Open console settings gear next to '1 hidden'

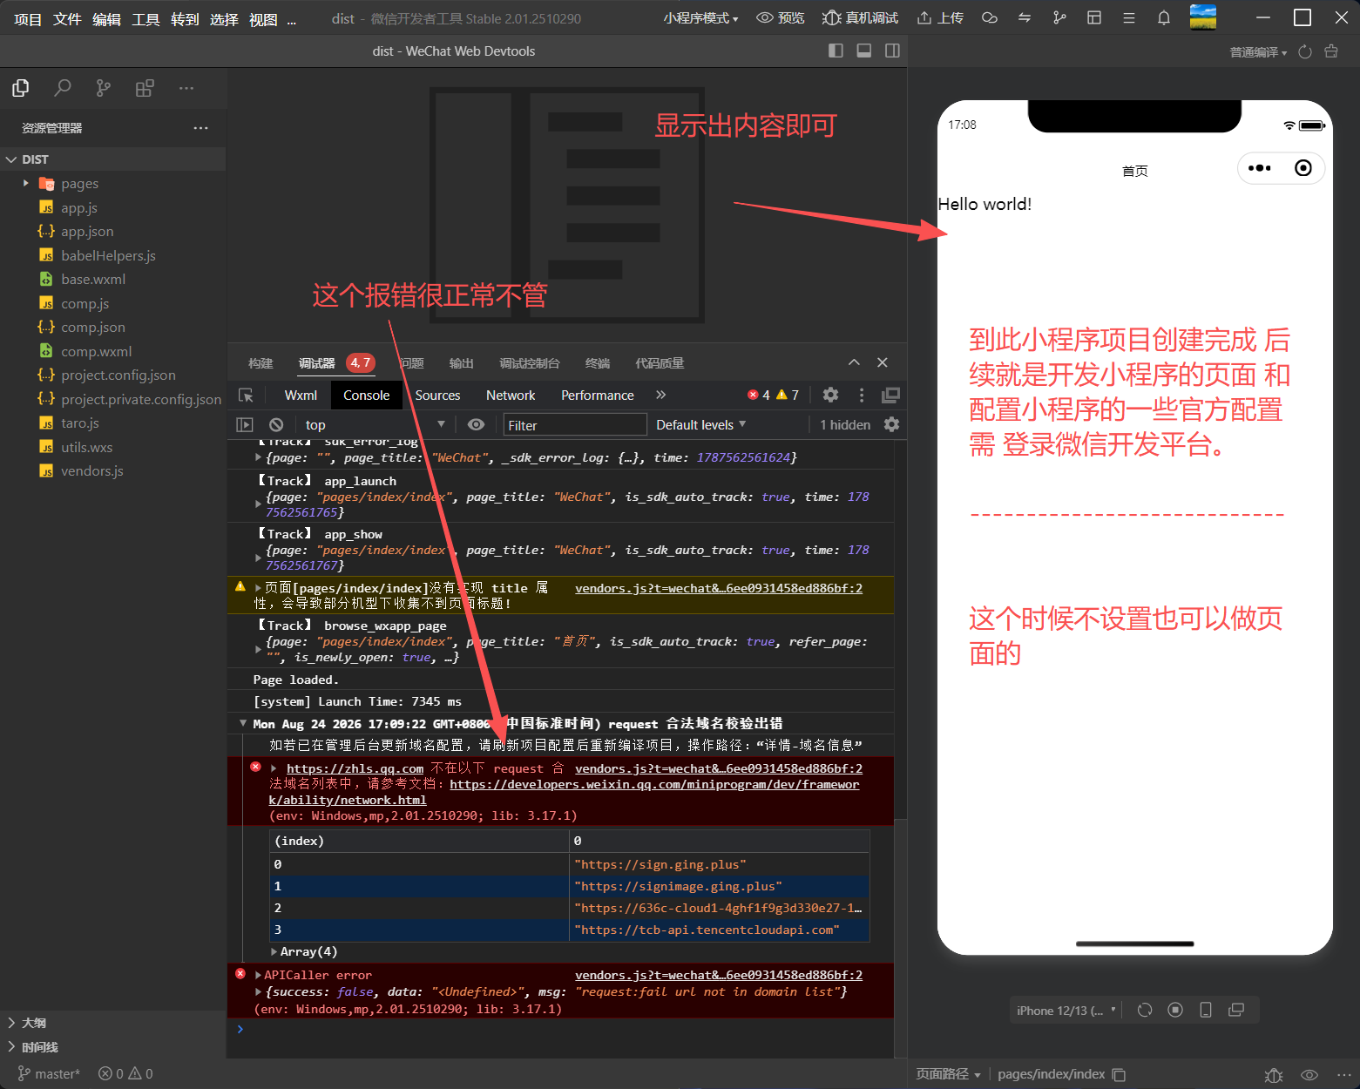891,425
